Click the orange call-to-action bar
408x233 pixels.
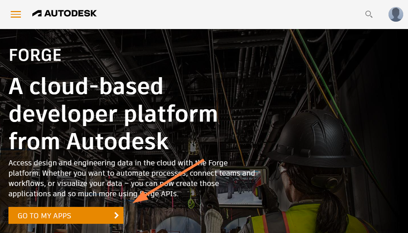click(x=65, y=216)
